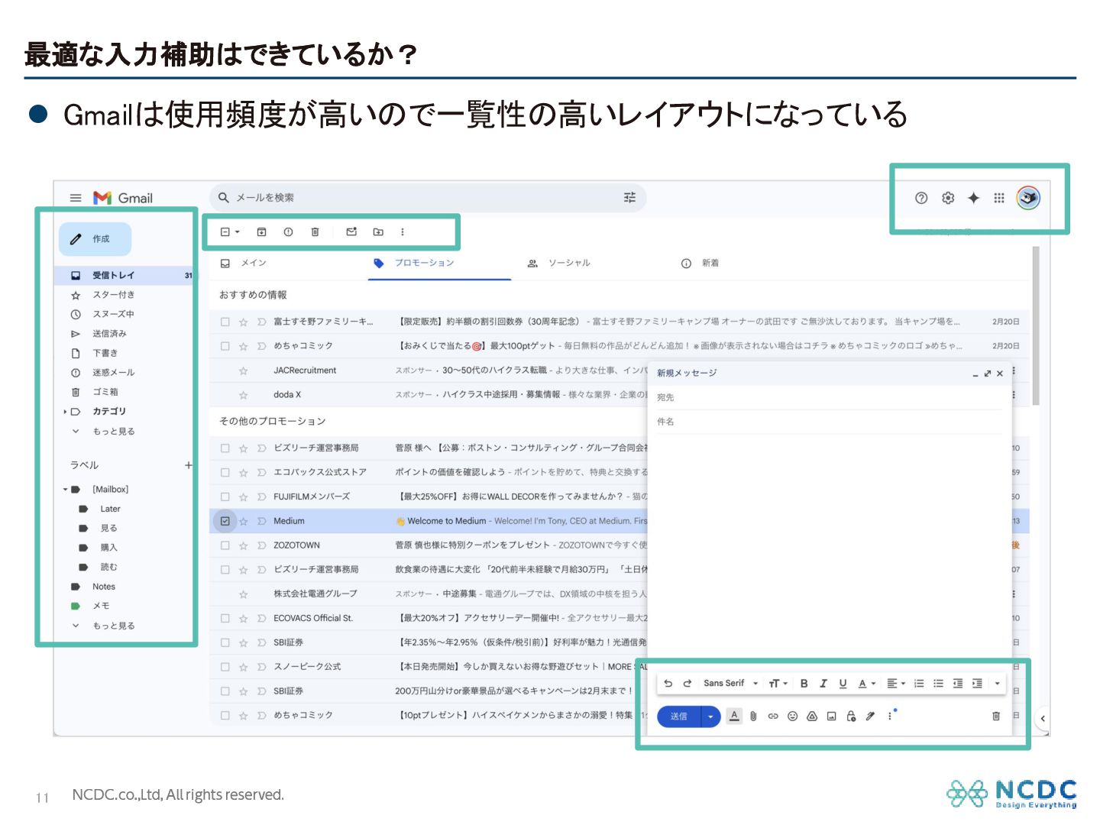Delete selected mail with toolbar trash icon

coord(315,232)
